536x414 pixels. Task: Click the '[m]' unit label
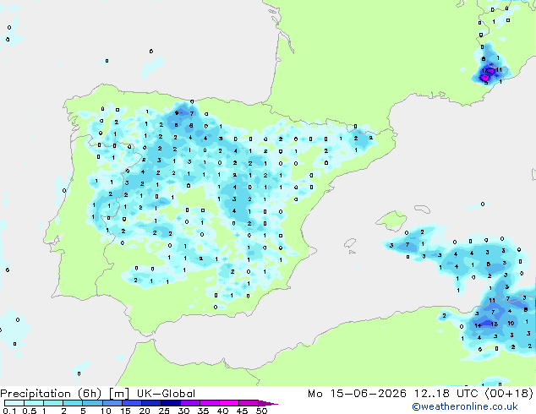[119, 394]
